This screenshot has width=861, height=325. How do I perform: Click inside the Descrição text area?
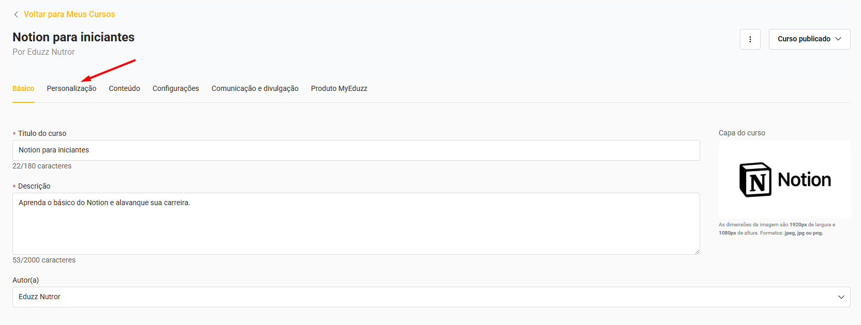[x=356, y=227]
